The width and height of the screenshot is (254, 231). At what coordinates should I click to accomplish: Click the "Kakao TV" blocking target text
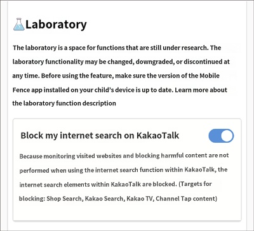[x=139, y=199]
